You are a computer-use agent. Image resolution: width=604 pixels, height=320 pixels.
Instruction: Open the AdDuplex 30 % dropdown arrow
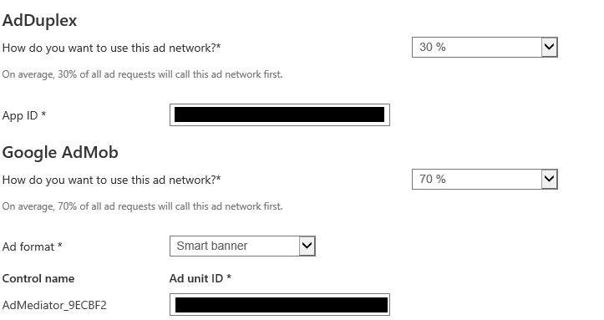[x=550, y=48]
